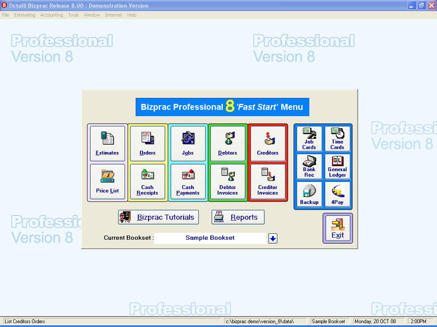Viewport: 437px width, 327px height.
Task: Click the 2:00PM time in status bar
Action: [418, 322]
